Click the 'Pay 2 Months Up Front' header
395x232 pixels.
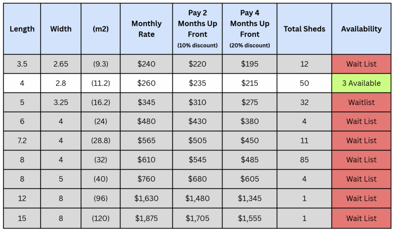pos(197,29)
